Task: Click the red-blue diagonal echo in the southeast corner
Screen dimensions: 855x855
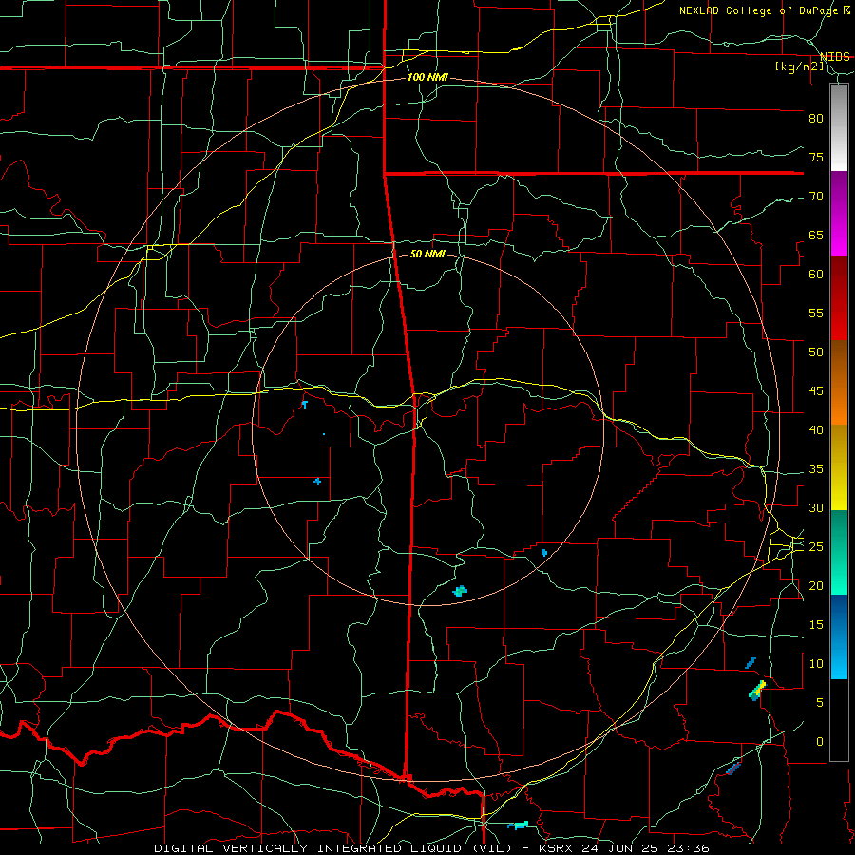Action: (x=733, y=768)
